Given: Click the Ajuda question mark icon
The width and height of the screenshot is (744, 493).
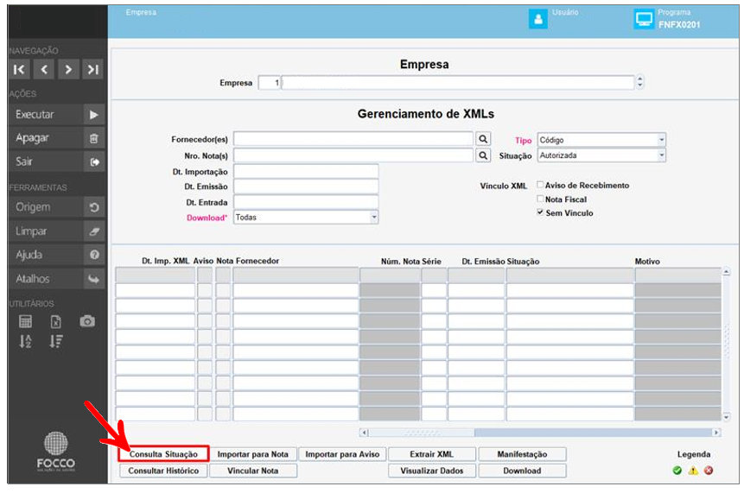Looking at the screenshot, I should tap(94, 255).
